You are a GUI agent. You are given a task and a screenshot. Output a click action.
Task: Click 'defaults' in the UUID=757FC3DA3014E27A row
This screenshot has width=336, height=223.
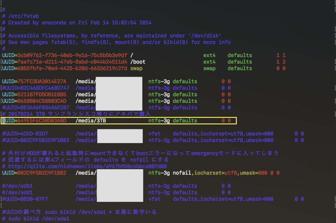185,81
